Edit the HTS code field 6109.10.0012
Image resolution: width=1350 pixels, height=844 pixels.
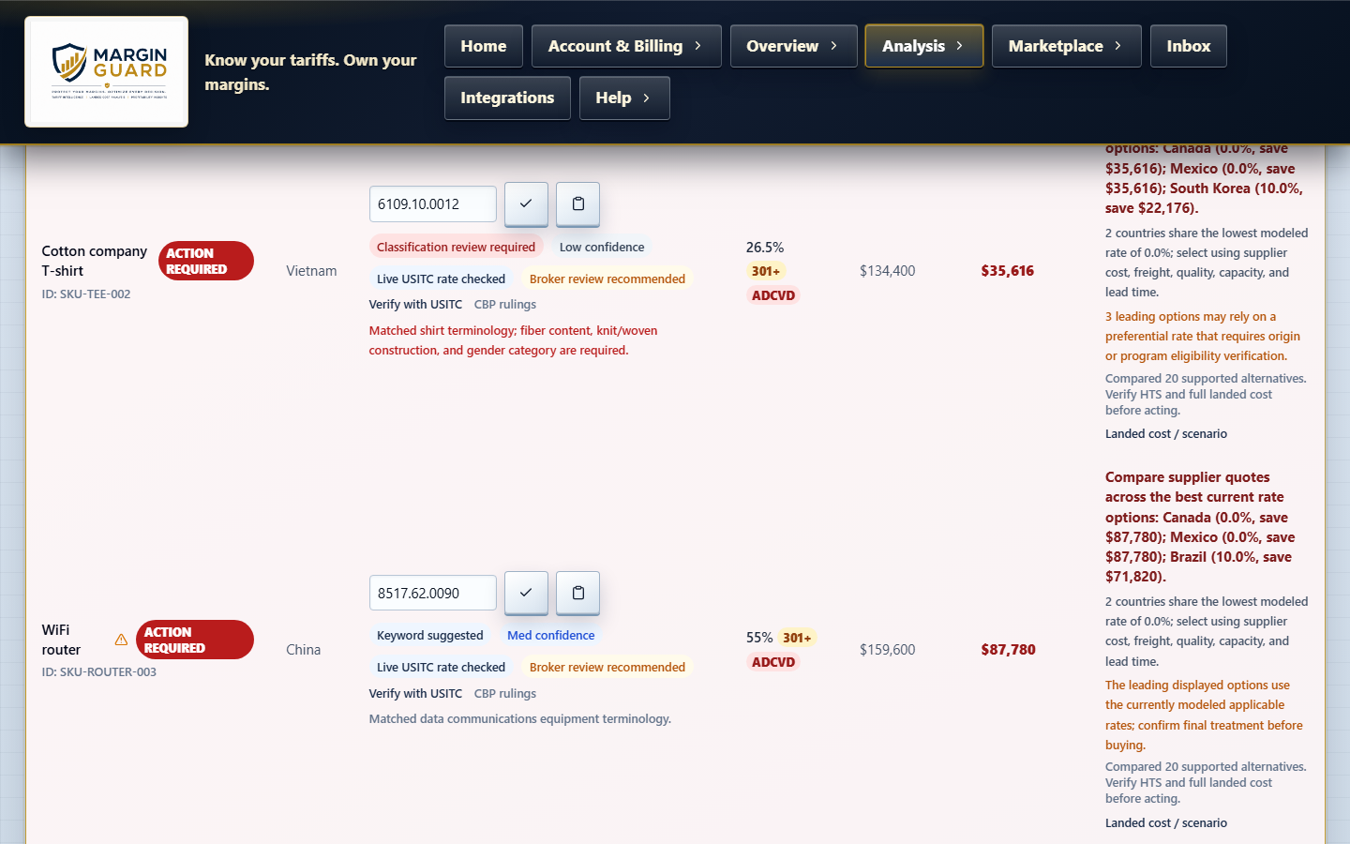432,203
